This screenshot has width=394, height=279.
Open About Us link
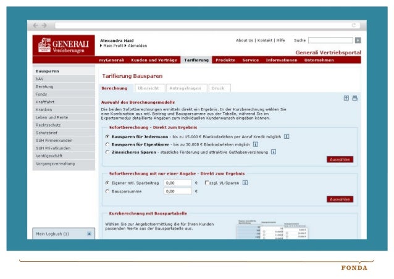point(245,40)
